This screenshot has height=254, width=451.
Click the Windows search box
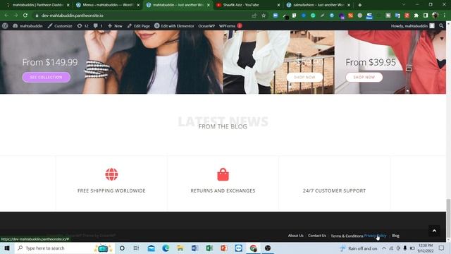pyautogui.click(x=64, y=248)
